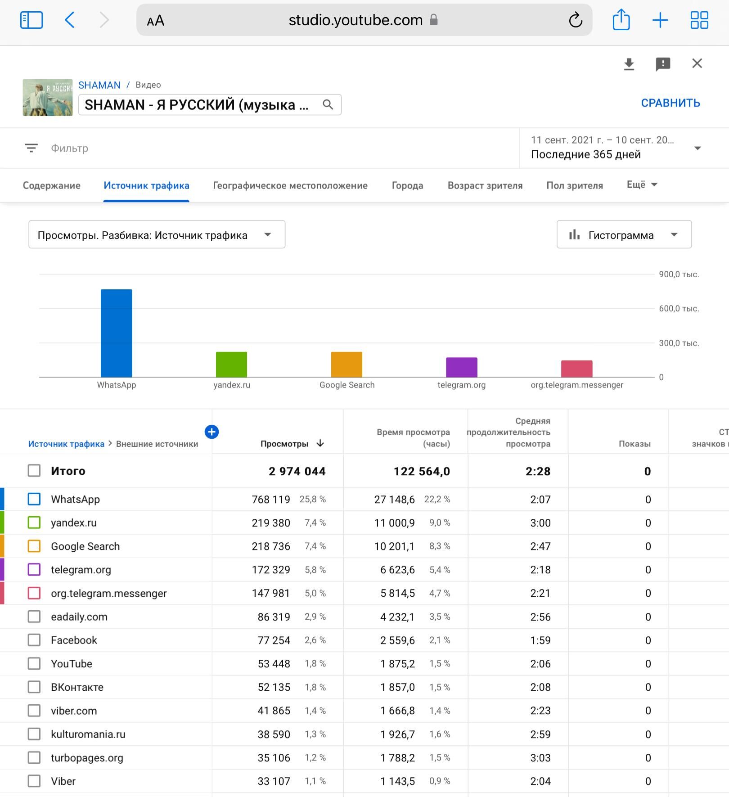Click the orange Google Search chart bar

pos(346,365)
